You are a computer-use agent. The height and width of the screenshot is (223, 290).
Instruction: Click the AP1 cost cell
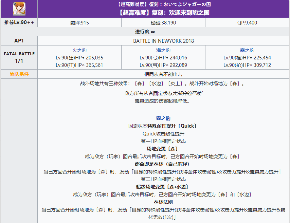tap(19, 40)
